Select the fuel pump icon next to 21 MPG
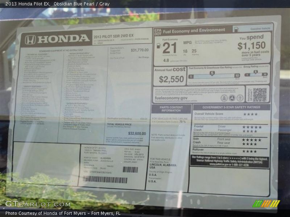Image resolution: width=290 pixels, height=217 pixels. coord(159,46)
